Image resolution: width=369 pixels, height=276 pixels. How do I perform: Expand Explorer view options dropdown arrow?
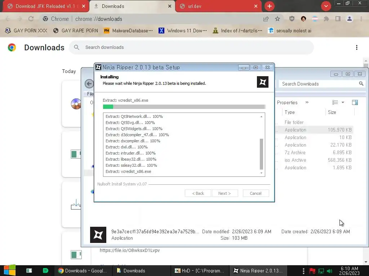343,102
